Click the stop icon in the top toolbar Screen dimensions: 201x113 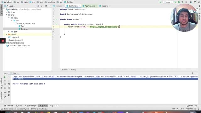click(186, 2)
